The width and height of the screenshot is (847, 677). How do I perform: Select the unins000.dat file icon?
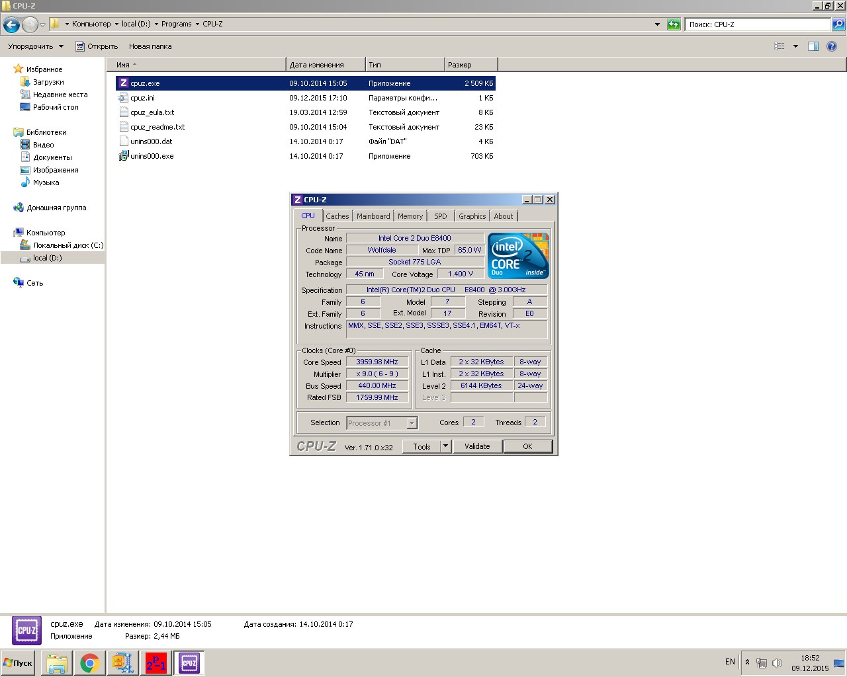click(x=123, y=141)
